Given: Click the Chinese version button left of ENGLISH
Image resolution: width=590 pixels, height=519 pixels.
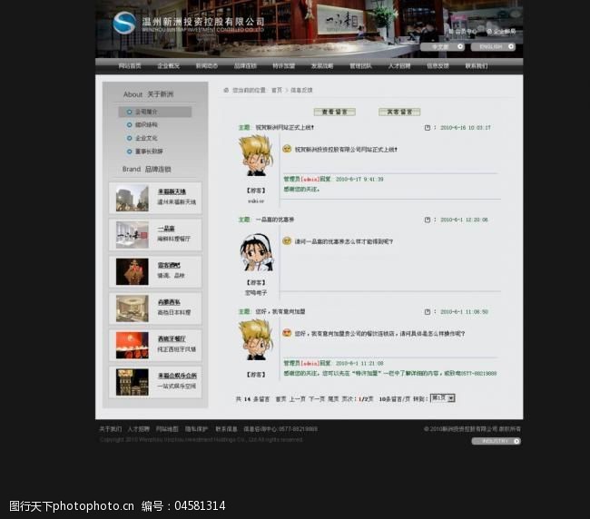Looking at the screenshot, I should [x=443, y=46].
